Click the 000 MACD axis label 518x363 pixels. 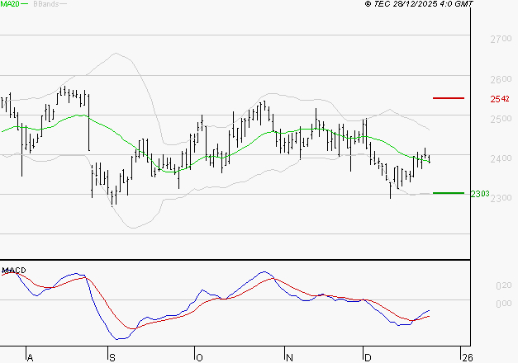click(504, 304)
